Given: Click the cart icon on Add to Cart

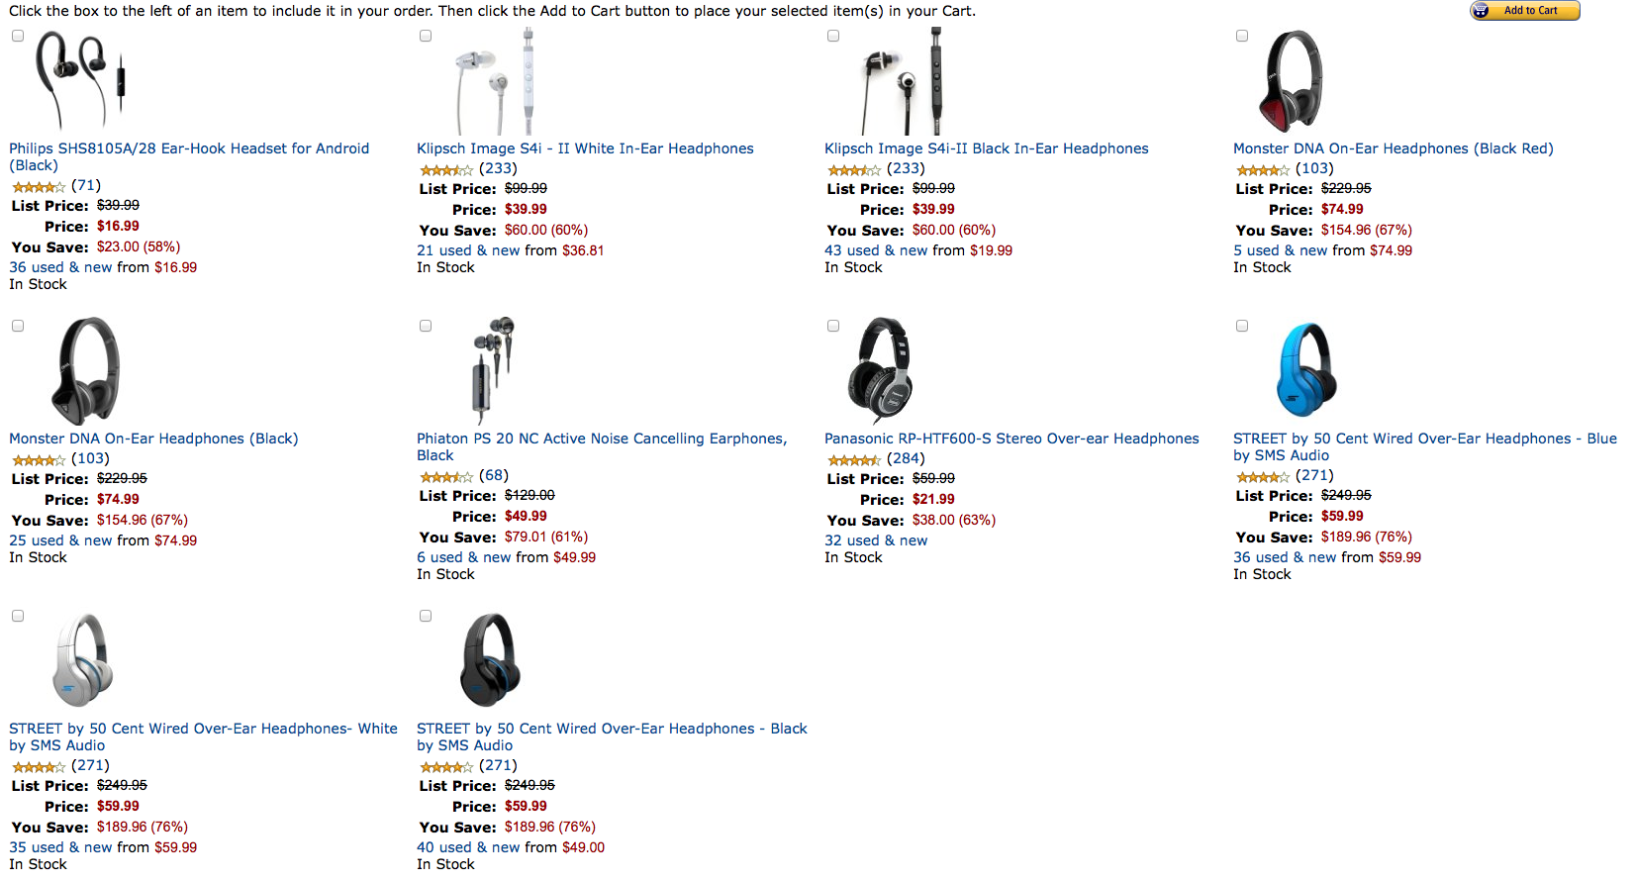Looking at the screenshot, I should (1482, 11).
